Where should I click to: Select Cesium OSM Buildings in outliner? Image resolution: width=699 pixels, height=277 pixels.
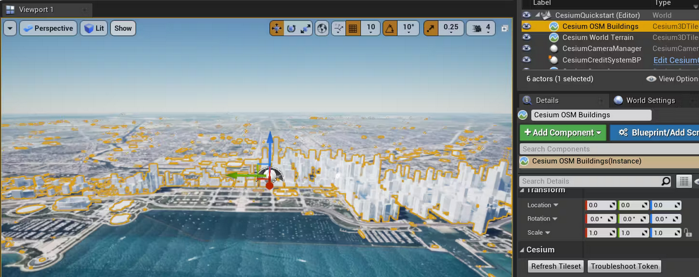pyautogui.click(x=600, y=26)
